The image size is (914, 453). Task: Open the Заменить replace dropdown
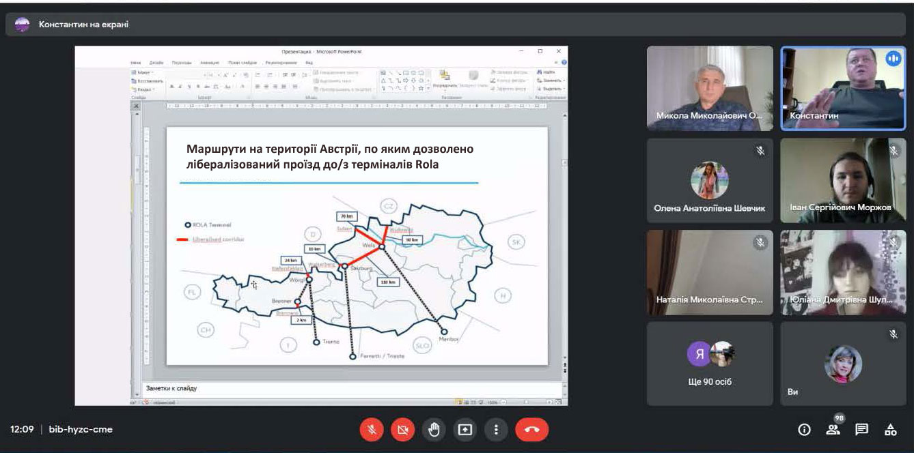tap(551, 81)
